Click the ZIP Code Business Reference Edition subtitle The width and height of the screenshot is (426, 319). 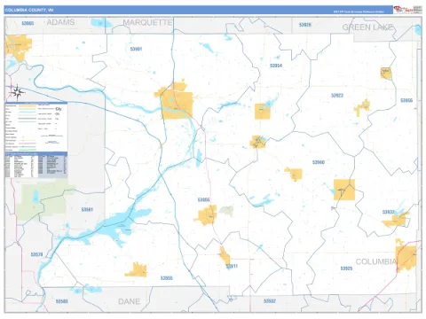(359, 12)
